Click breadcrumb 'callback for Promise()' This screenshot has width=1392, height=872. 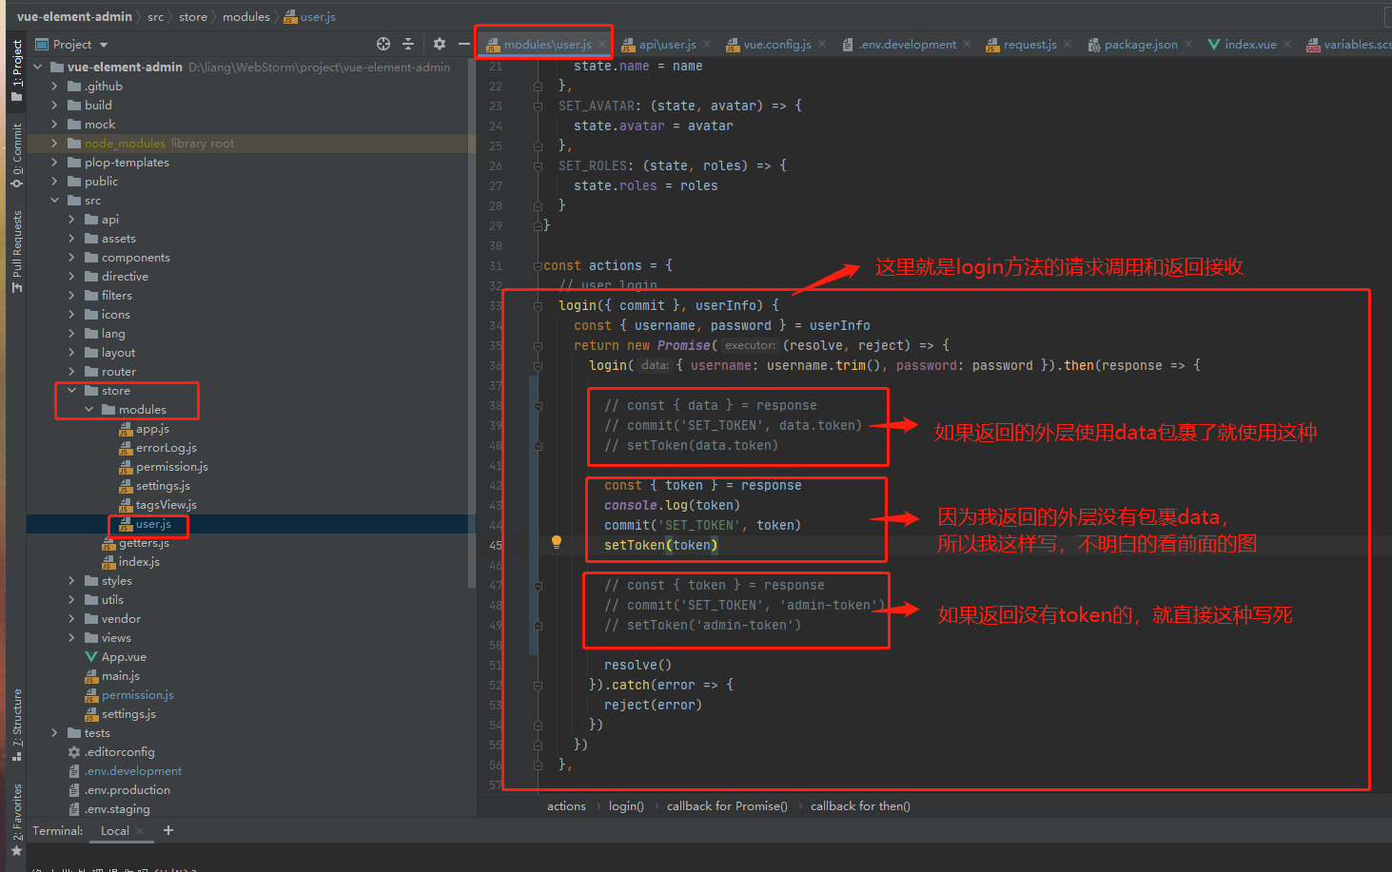727,806
